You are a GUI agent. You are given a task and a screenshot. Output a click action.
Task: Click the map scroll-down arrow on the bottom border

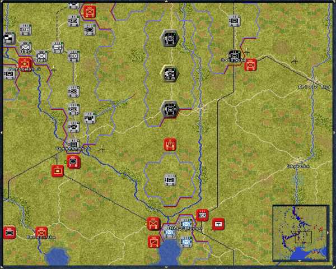pyautogui.click(x=166, y=267)
